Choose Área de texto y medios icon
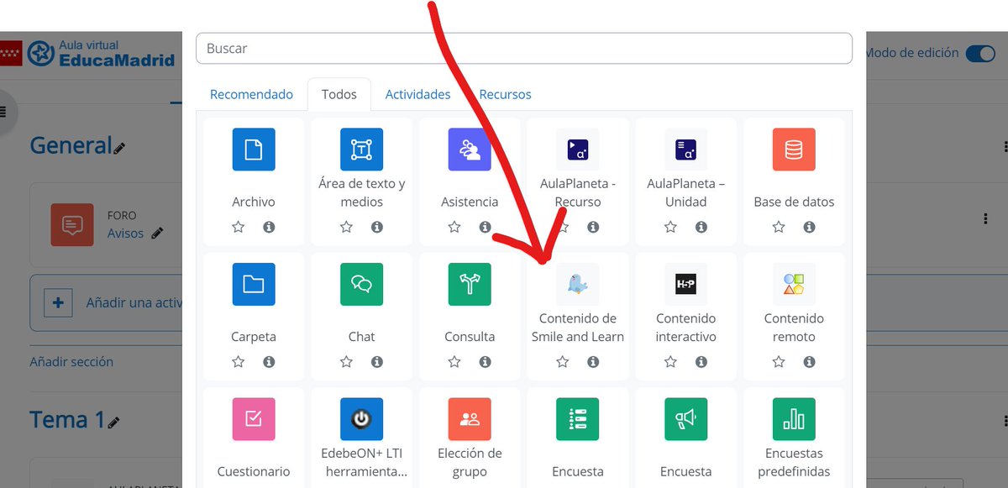The height and width of the screenshot is (488, 1008). [361, 150]
